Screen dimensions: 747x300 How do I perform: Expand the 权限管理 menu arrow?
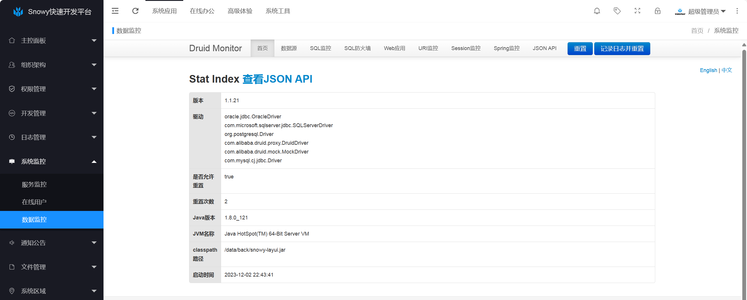point(94,89)
